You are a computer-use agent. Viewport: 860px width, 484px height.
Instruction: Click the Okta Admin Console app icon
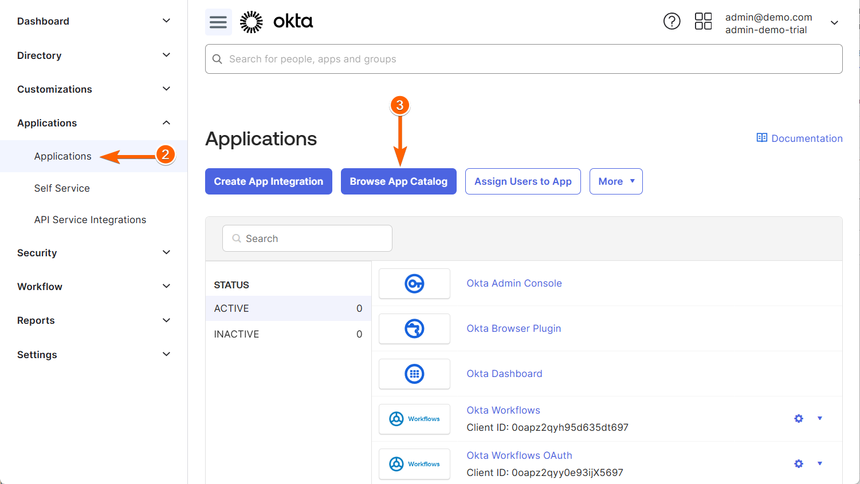tap(414, 284)
